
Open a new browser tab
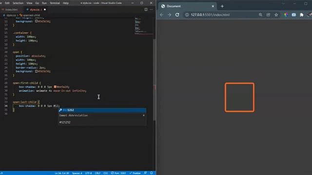pos(222,6)
